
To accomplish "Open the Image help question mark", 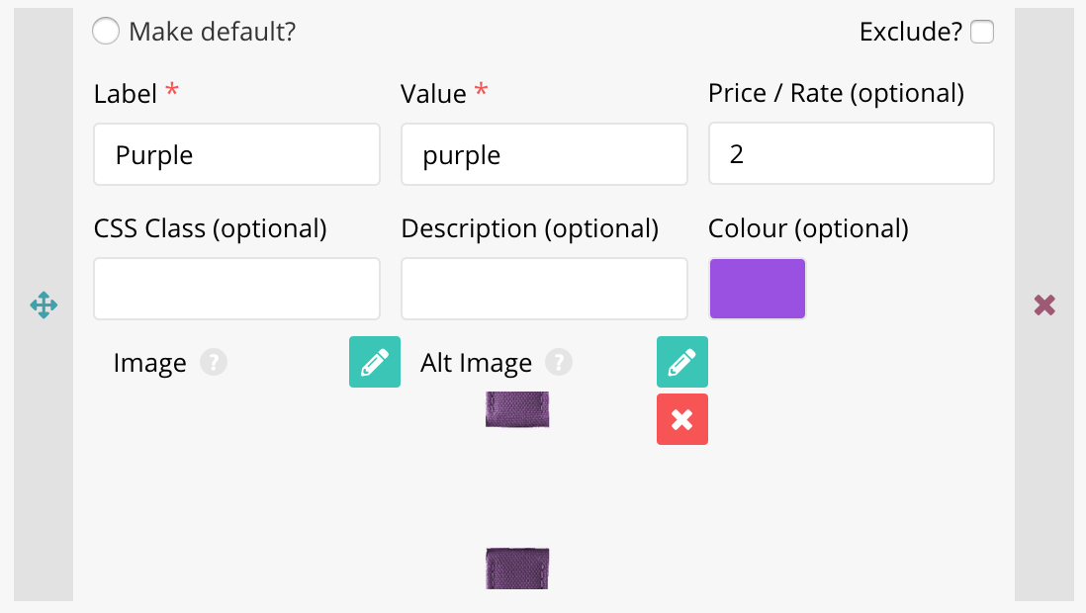I will (214, 363).
